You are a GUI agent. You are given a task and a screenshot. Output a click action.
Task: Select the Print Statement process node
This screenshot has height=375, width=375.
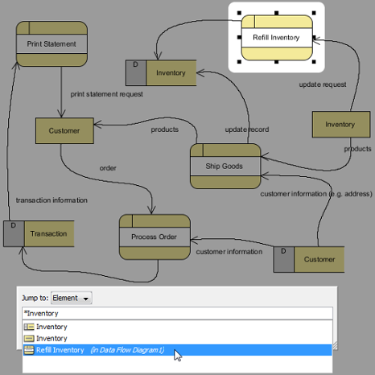pos(52,43)
